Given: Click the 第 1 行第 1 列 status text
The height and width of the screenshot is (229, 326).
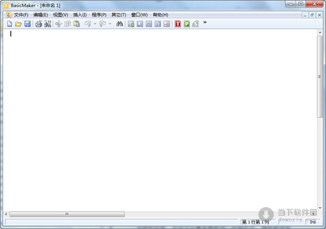Looking at the screenshot, I should [255, 222].
